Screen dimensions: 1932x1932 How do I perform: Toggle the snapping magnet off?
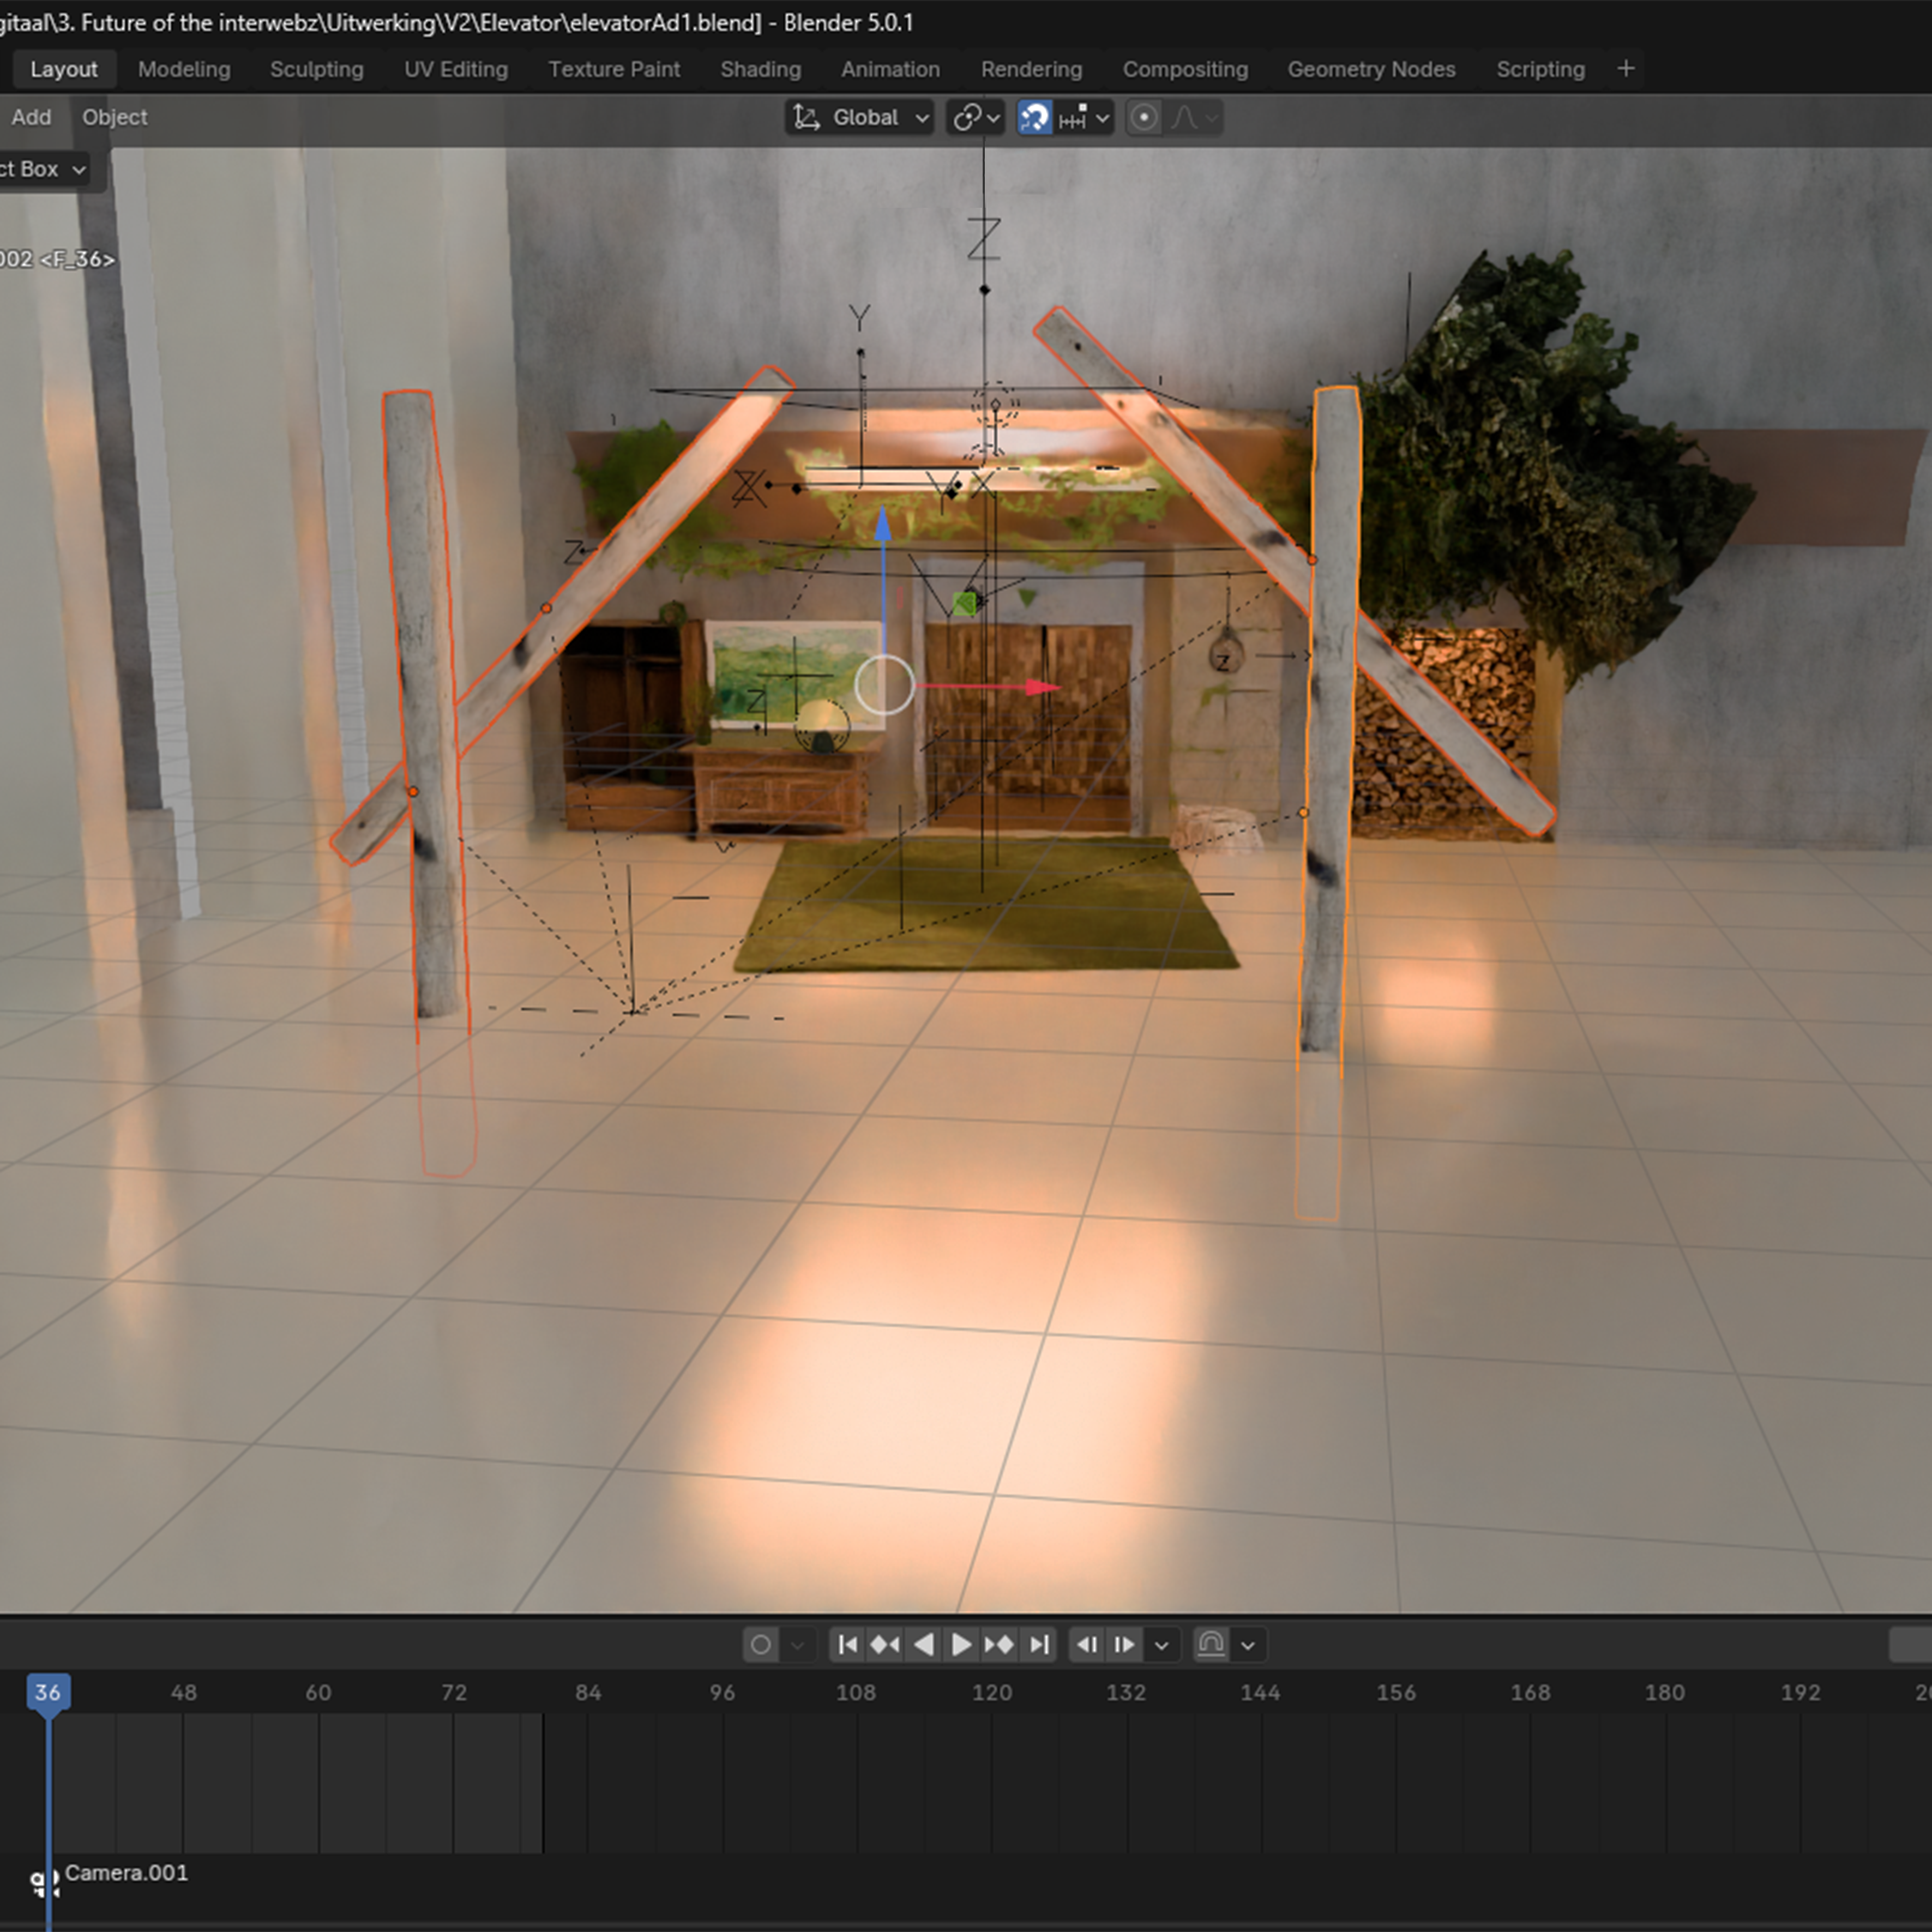click(x=1034, y=118)
